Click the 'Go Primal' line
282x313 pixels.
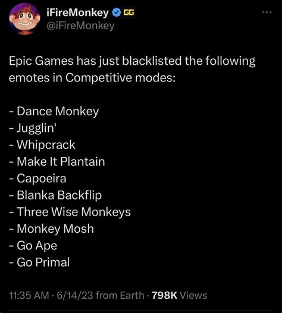39,262
